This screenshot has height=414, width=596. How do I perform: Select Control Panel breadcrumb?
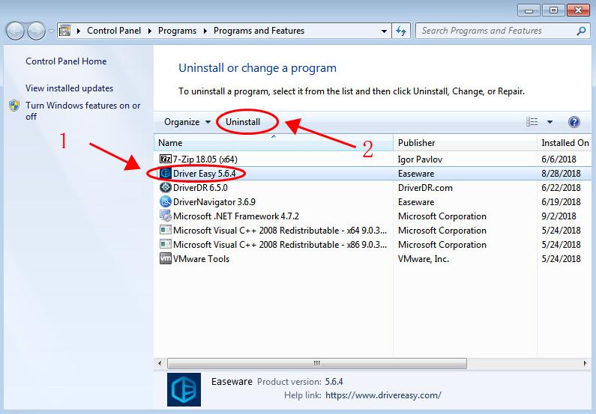pos(114,31)
